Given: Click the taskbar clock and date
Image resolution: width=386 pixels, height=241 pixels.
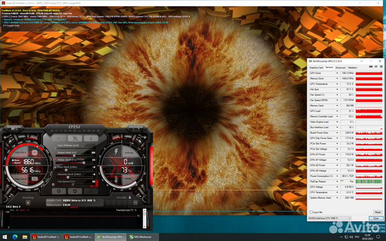Looking at the screenshot, I should point(367,237).
